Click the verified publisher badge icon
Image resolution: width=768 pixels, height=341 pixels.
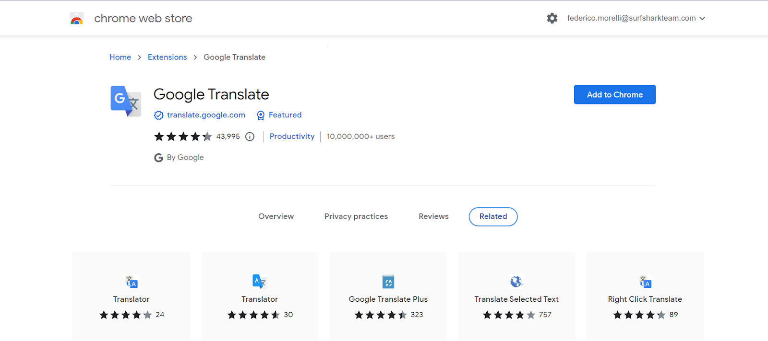[158, 115]
